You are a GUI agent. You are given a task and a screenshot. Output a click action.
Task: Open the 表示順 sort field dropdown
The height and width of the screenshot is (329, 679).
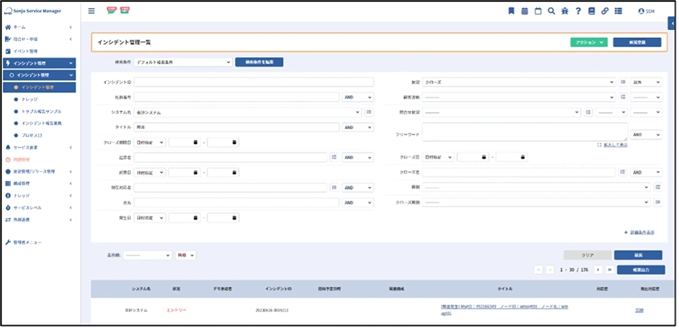(147, 256)
